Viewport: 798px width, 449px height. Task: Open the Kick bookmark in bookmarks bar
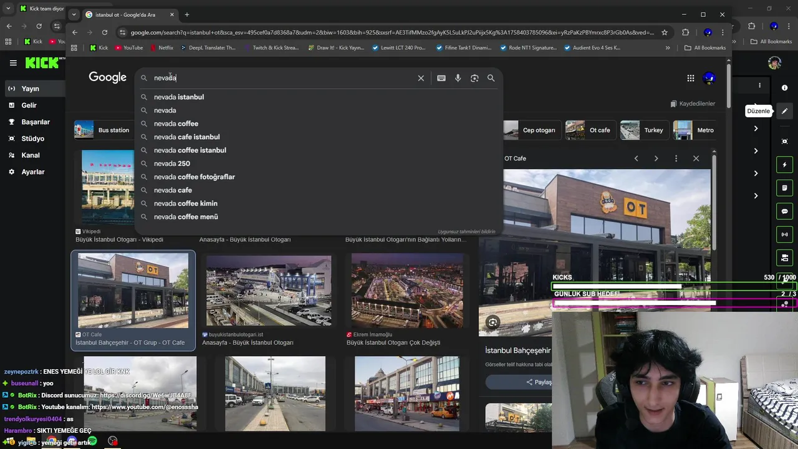[x=99, y=47]
